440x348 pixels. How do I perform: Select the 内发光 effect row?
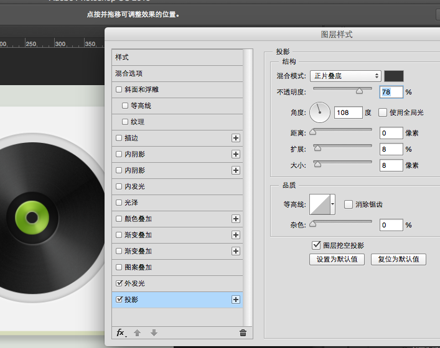click(177, 186)
